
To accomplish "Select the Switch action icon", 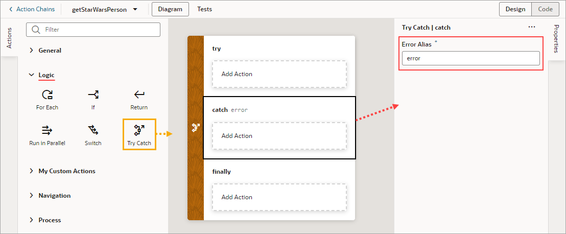I will [x=93, y=130].
